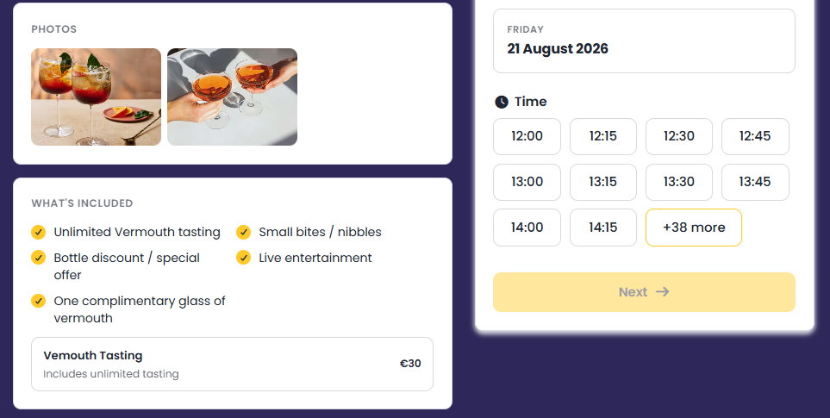Open the Friday 21 August 2026 date picker
830x418 pixels.
(x=644, y=41)
